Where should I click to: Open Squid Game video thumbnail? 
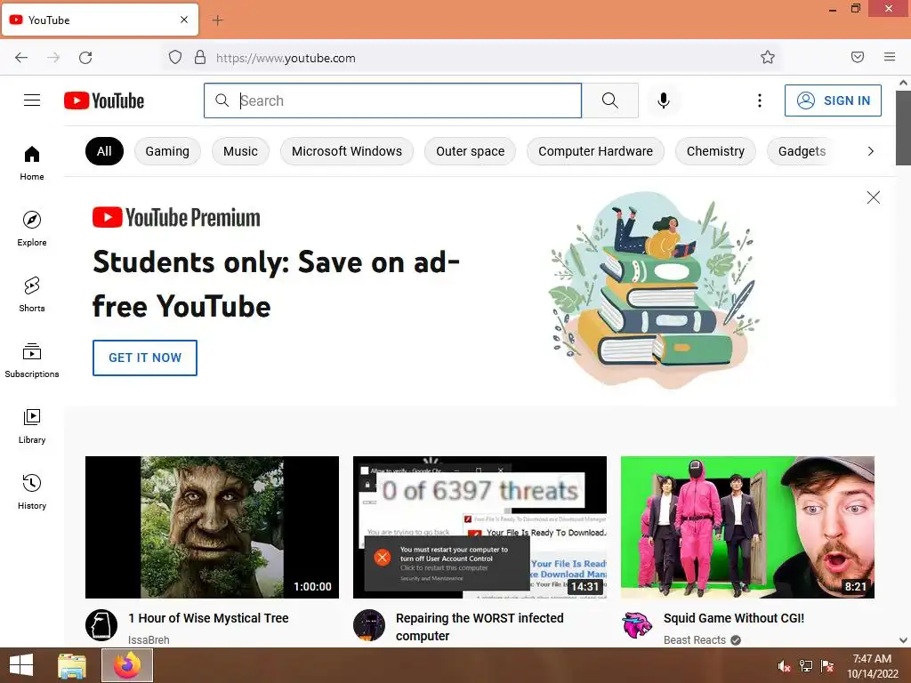point(747,527)
